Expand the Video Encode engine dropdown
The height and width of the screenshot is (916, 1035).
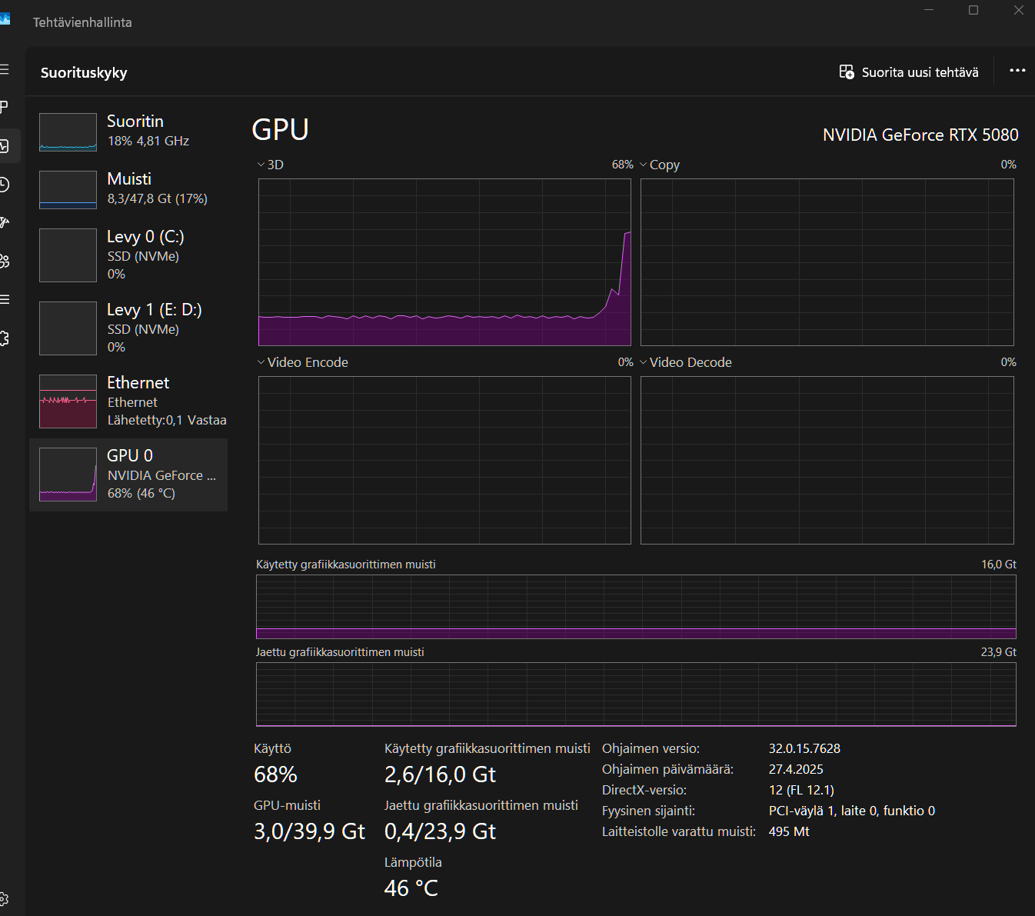click(x=261, y=362)
